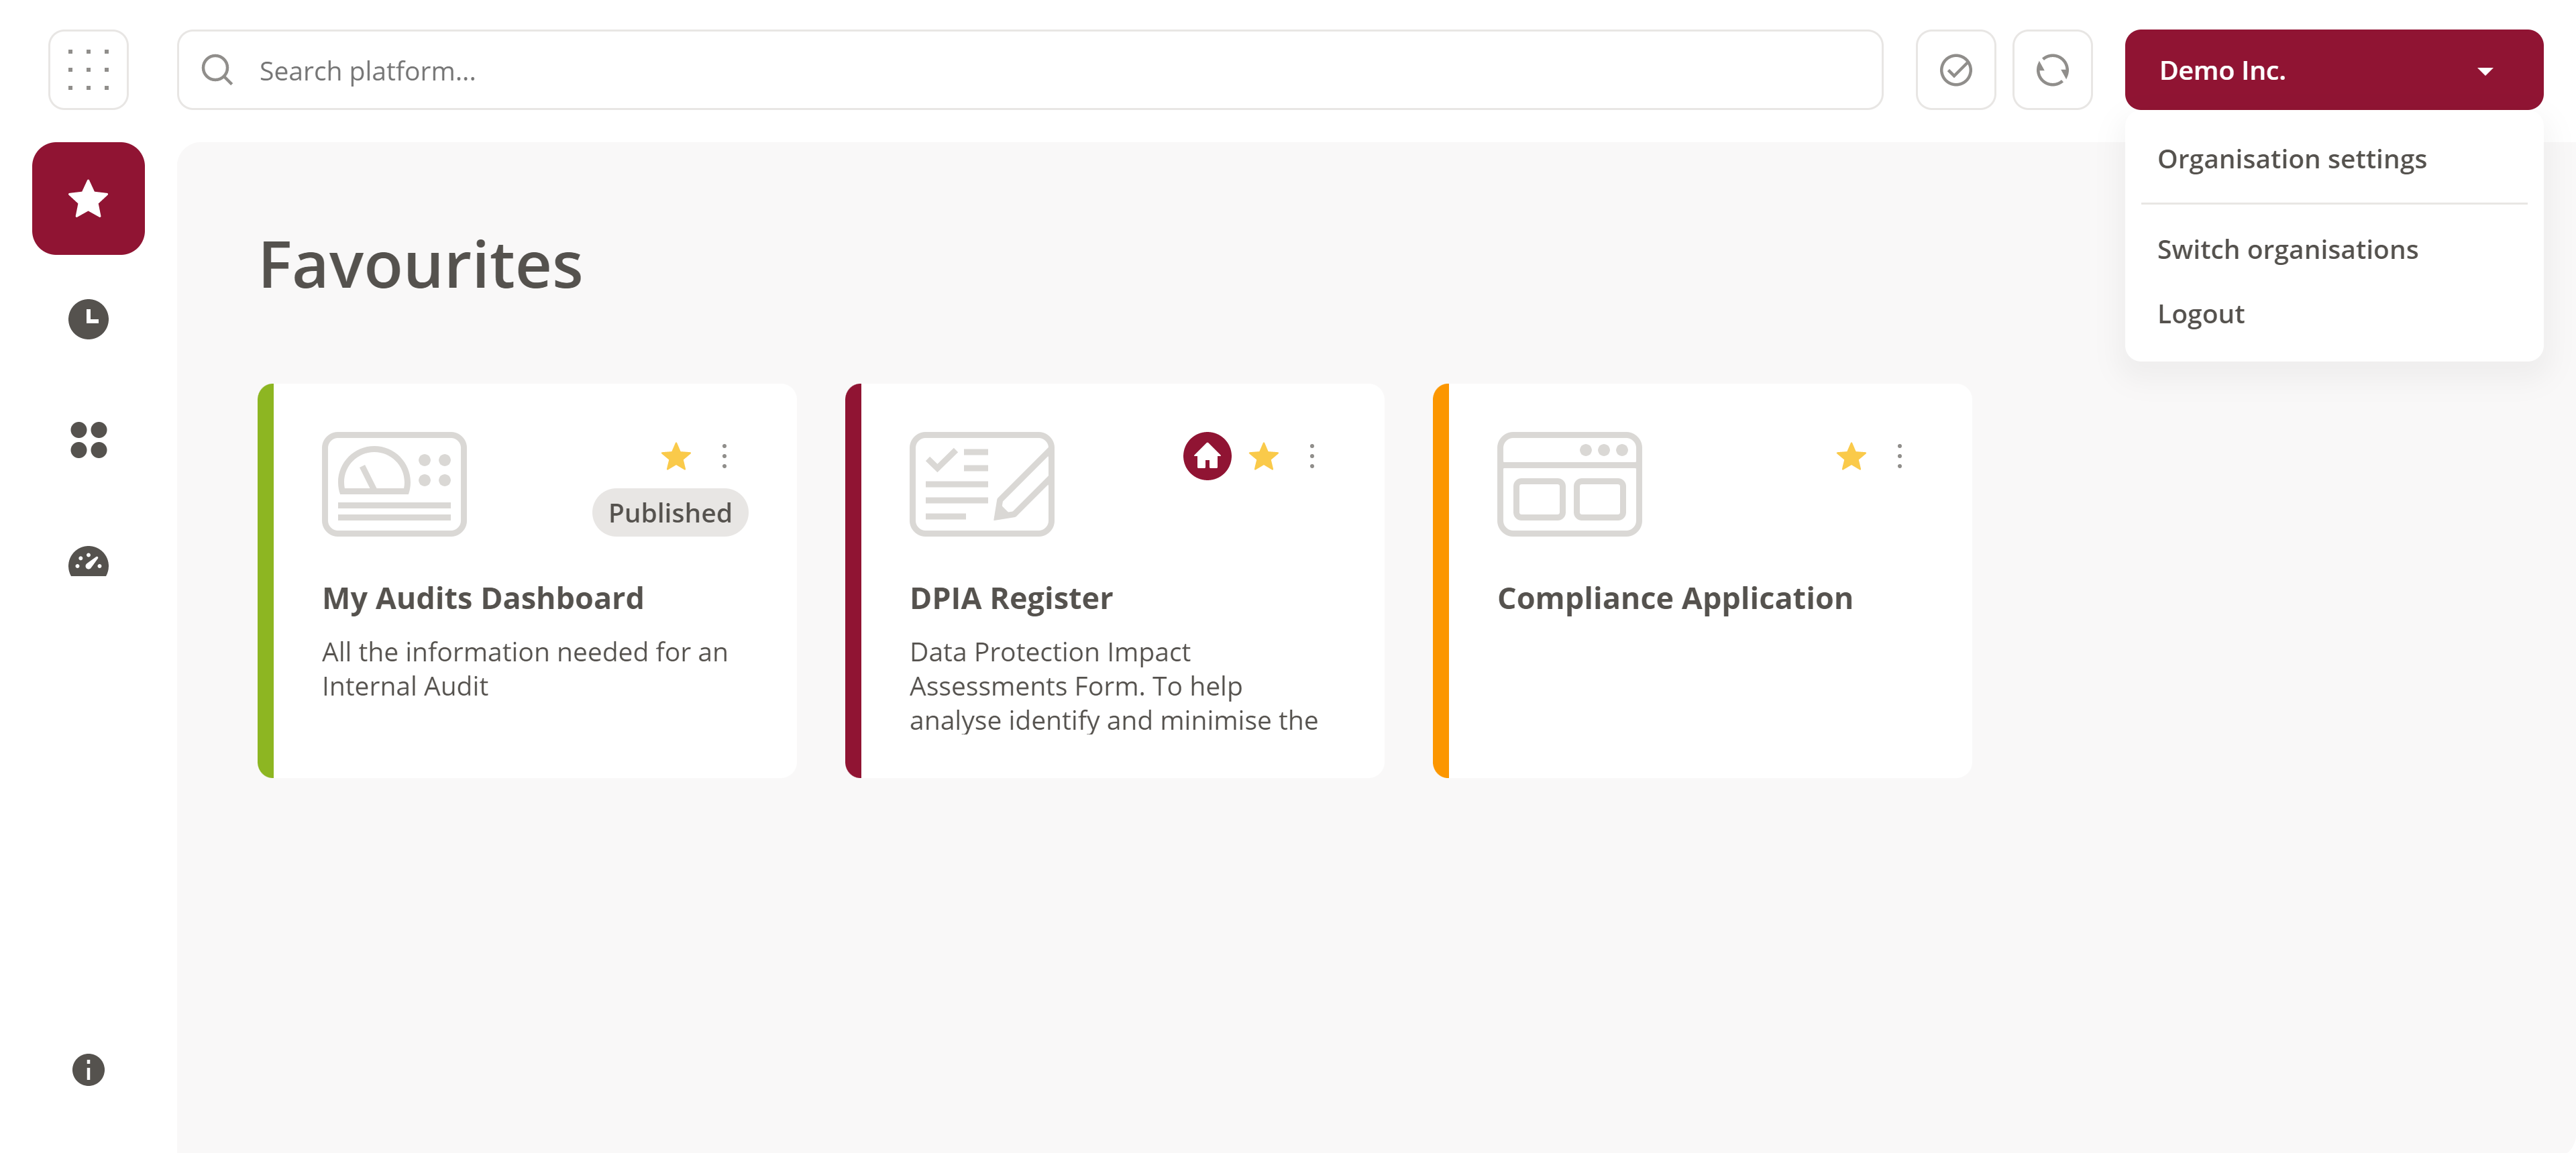Viewport: 2576px width, 1153px height.
Task: Click the home icon on DPIA Register card
Action: pos(1207,456)
